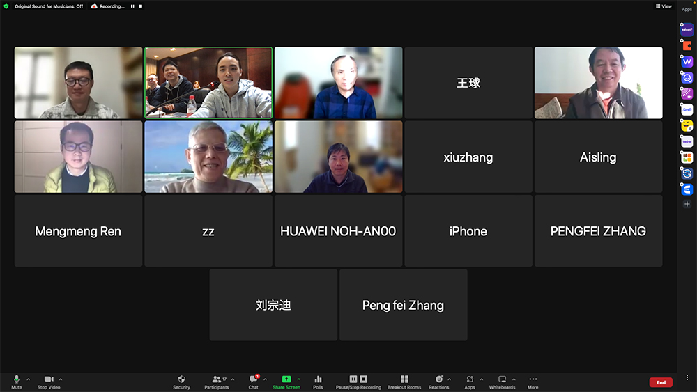Click the Apps sidebar header
The height and width of the screenshot is (392, 697).
coord(687,9)
